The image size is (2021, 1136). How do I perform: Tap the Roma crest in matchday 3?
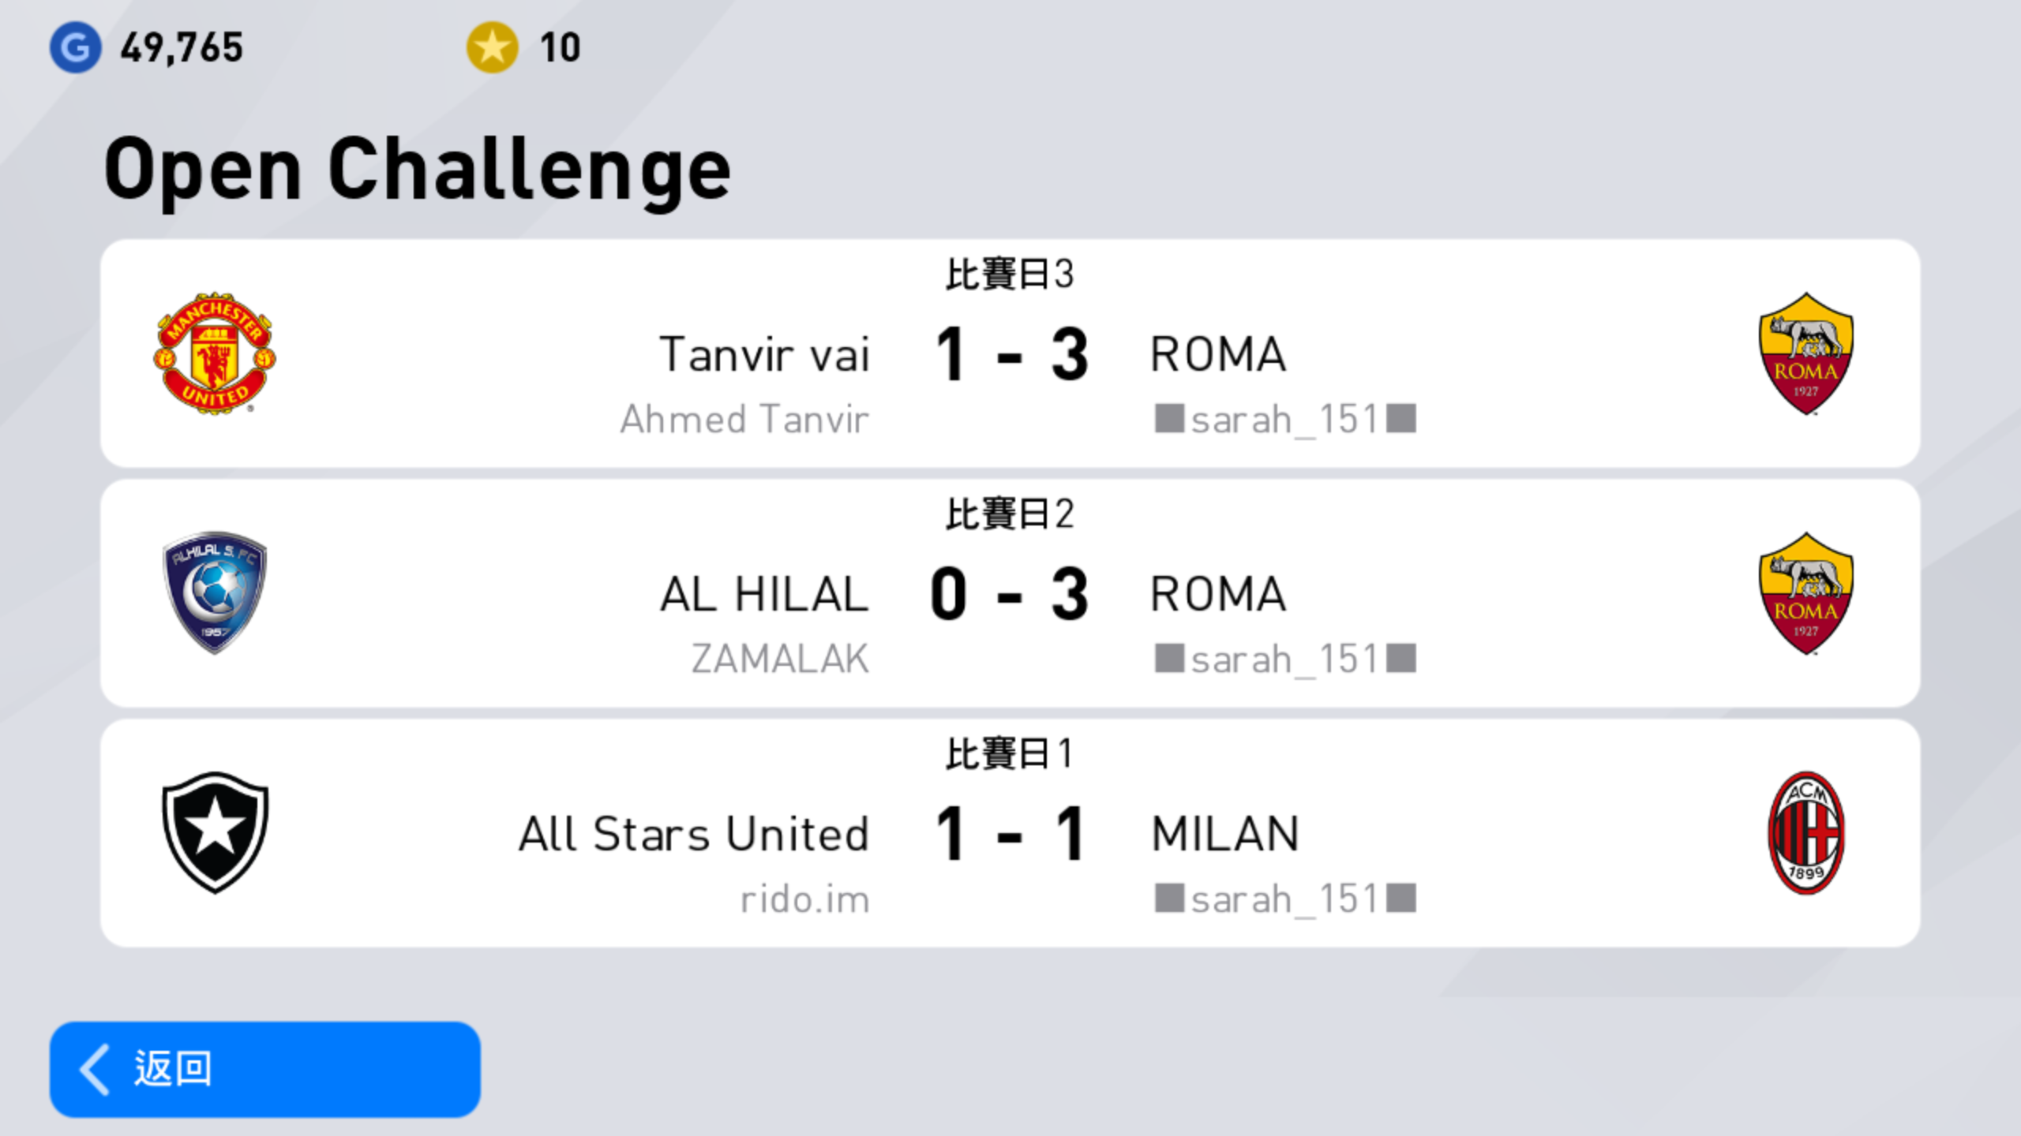(1805, 353)
